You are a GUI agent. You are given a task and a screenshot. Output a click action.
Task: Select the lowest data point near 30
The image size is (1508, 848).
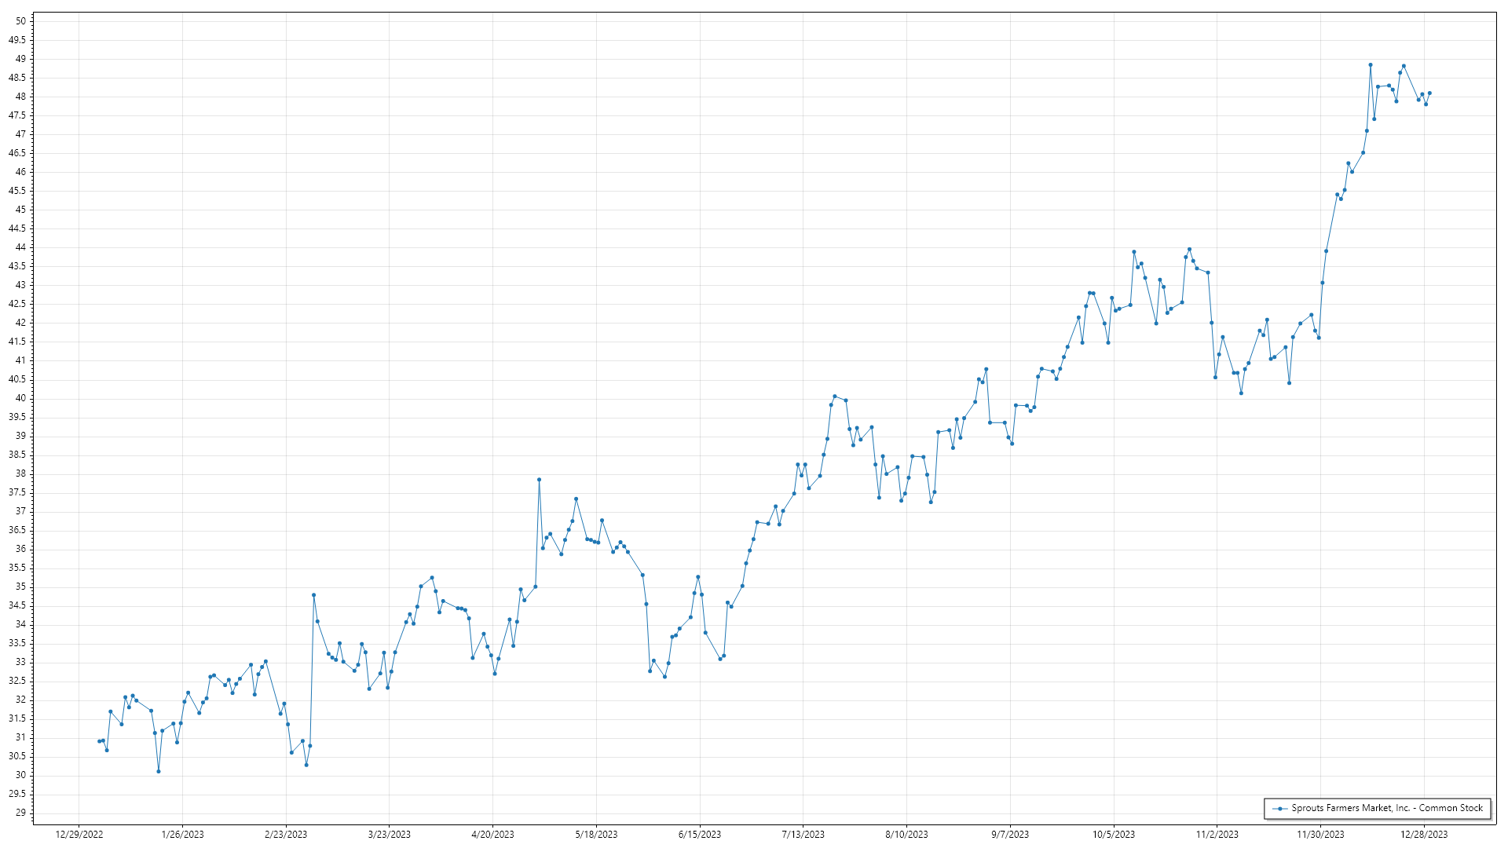159,771
